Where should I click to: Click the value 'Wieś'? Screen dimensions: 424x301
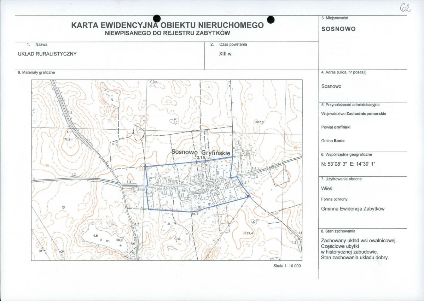[x=327, y=189]
